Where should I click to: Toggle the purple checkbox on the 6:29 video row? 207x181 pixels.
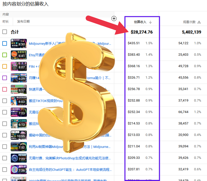[x=5, y=78]
